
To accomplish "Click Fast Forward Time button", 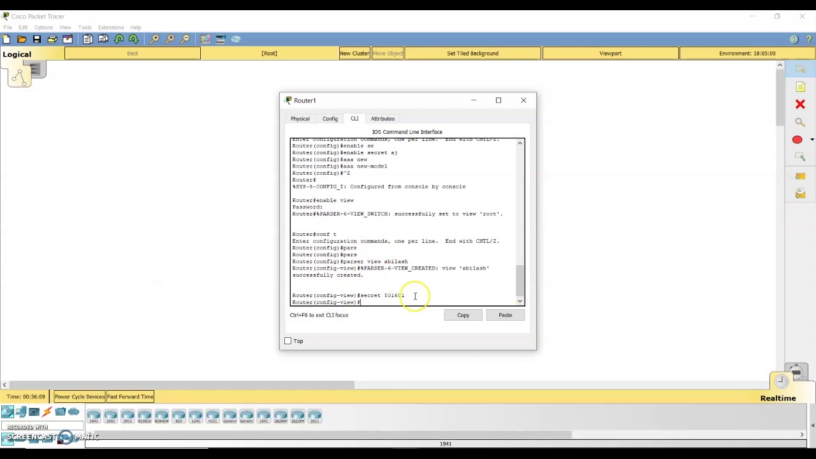I will [130, 397].
